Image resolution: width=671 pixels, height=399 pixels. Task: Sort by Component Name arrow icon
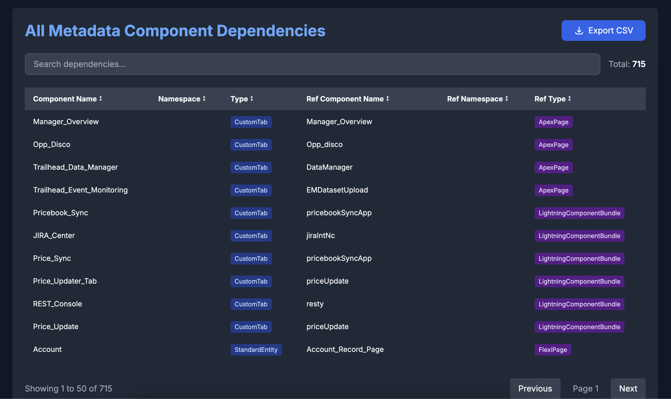(x=101, y=99)
